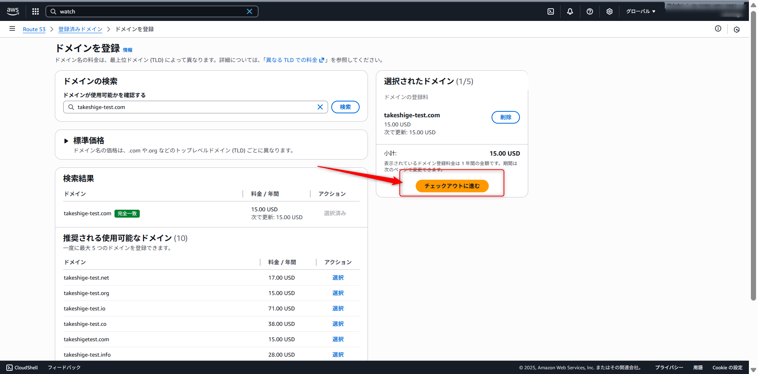Open CloudShell from the top bar icon
This screenshot has height=374, width=758.
[x=551, y=11]
